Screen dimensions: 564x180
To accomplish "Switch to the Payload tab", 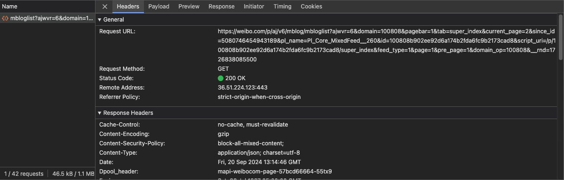I will click(159, 7).
